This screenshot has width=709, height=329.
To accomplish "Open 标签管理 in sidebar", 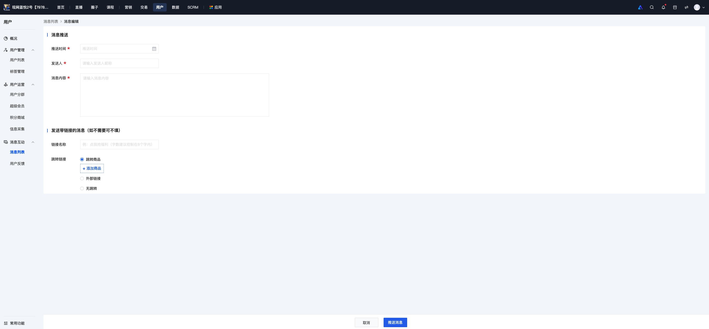I will [x=17, y=71].
